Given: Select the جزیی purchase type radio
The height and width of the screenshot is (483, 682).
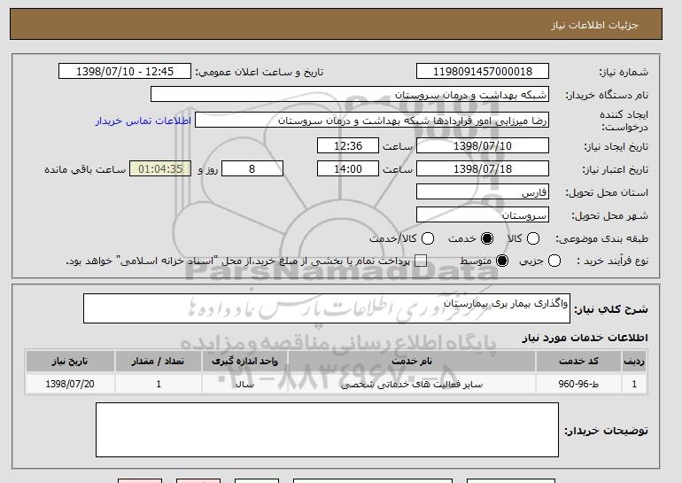Looking at the screenshot, I should 554,261.
